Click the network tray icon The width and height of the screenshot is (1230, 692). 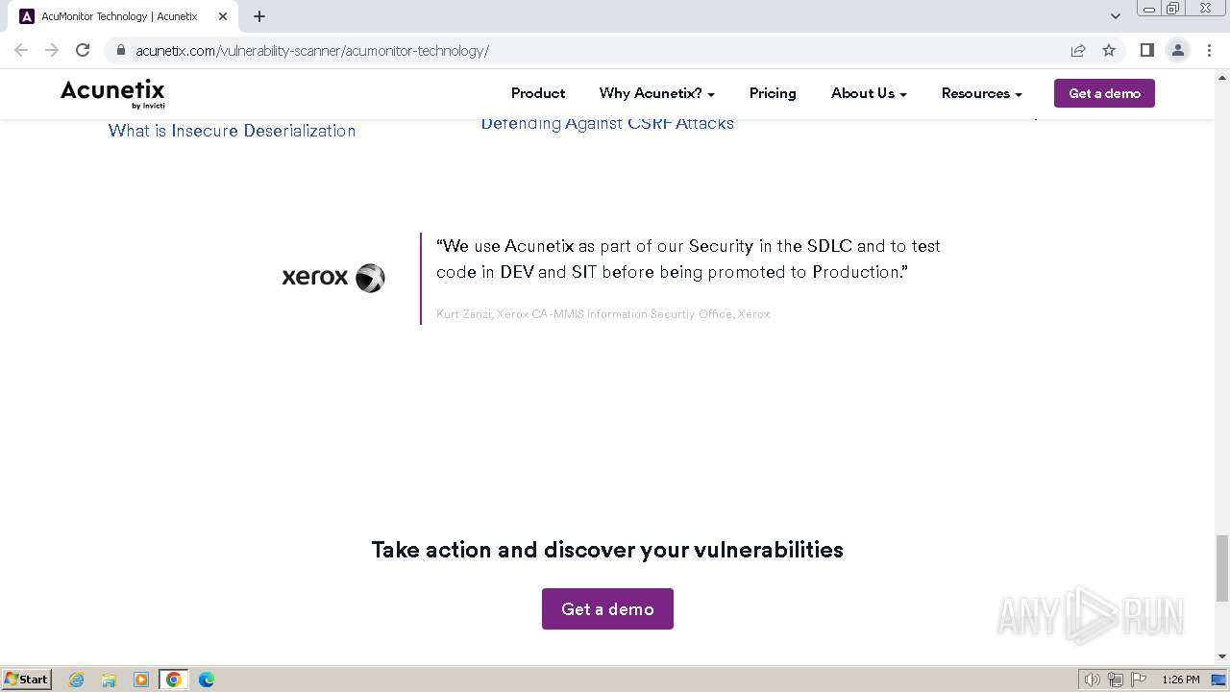point(1116,680)
